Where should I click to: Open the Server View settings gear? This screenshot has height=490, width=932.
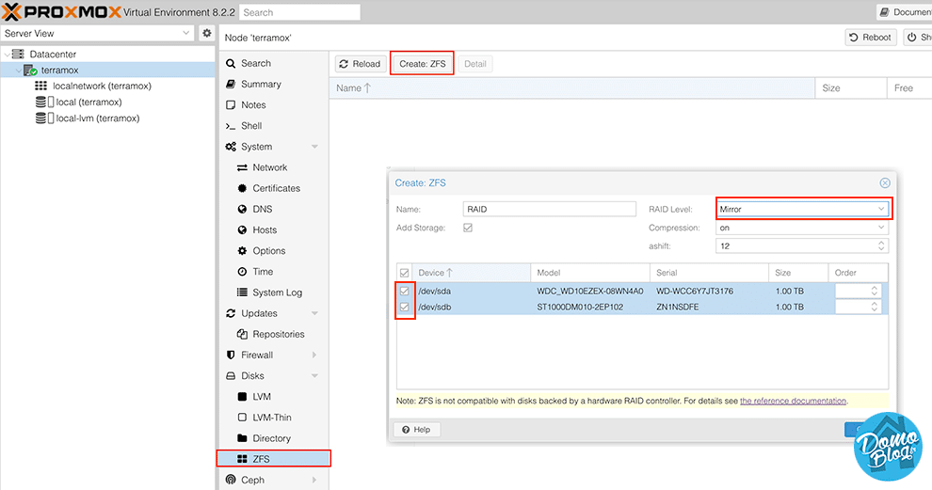(x=206, y=33)
